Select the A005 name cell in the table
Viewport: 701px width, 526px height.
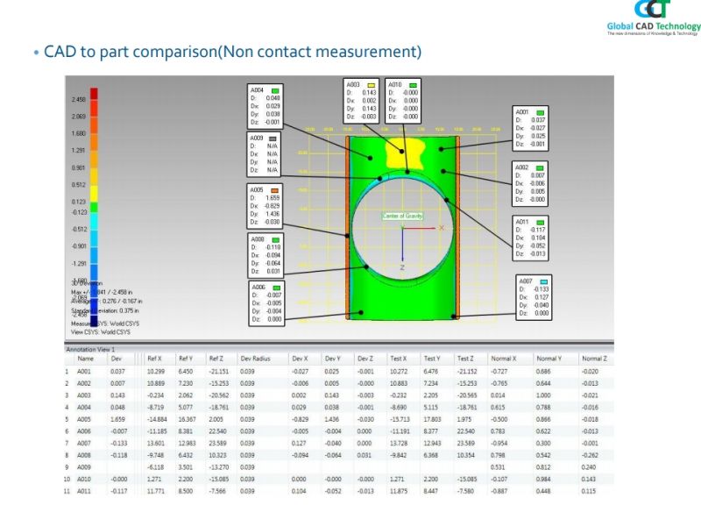83,420
